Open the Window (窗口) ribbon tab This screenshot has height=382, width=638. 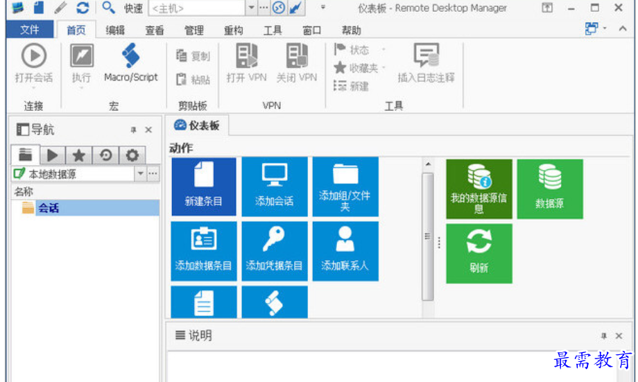(x=312, y=30)
